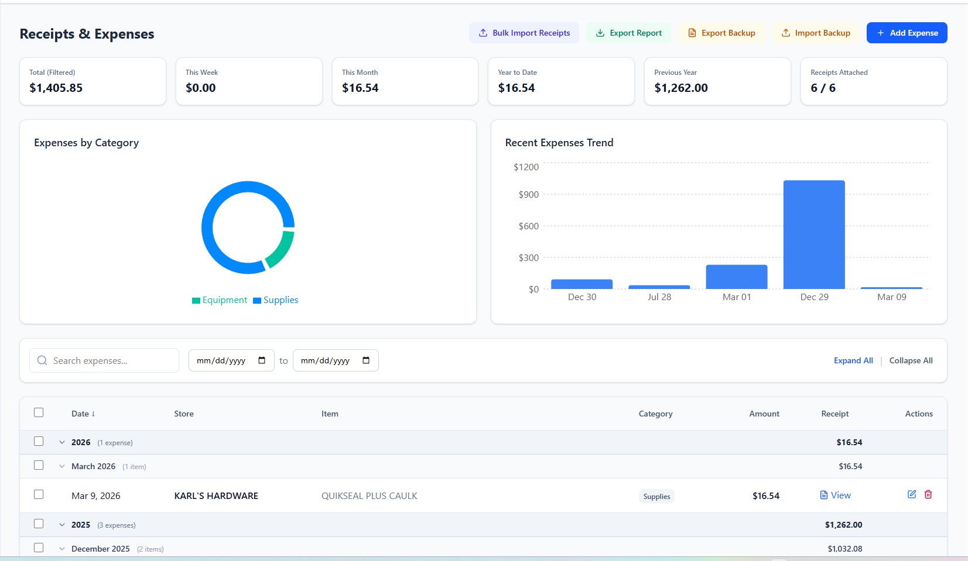
Task: Select the Export Report download icon
Action: [600, 33]
